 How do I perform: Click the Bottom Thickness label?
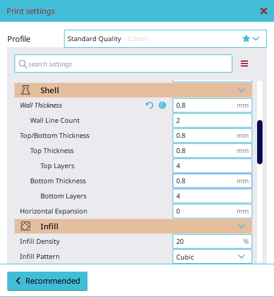pyautogui.click(x=58, y=181)
